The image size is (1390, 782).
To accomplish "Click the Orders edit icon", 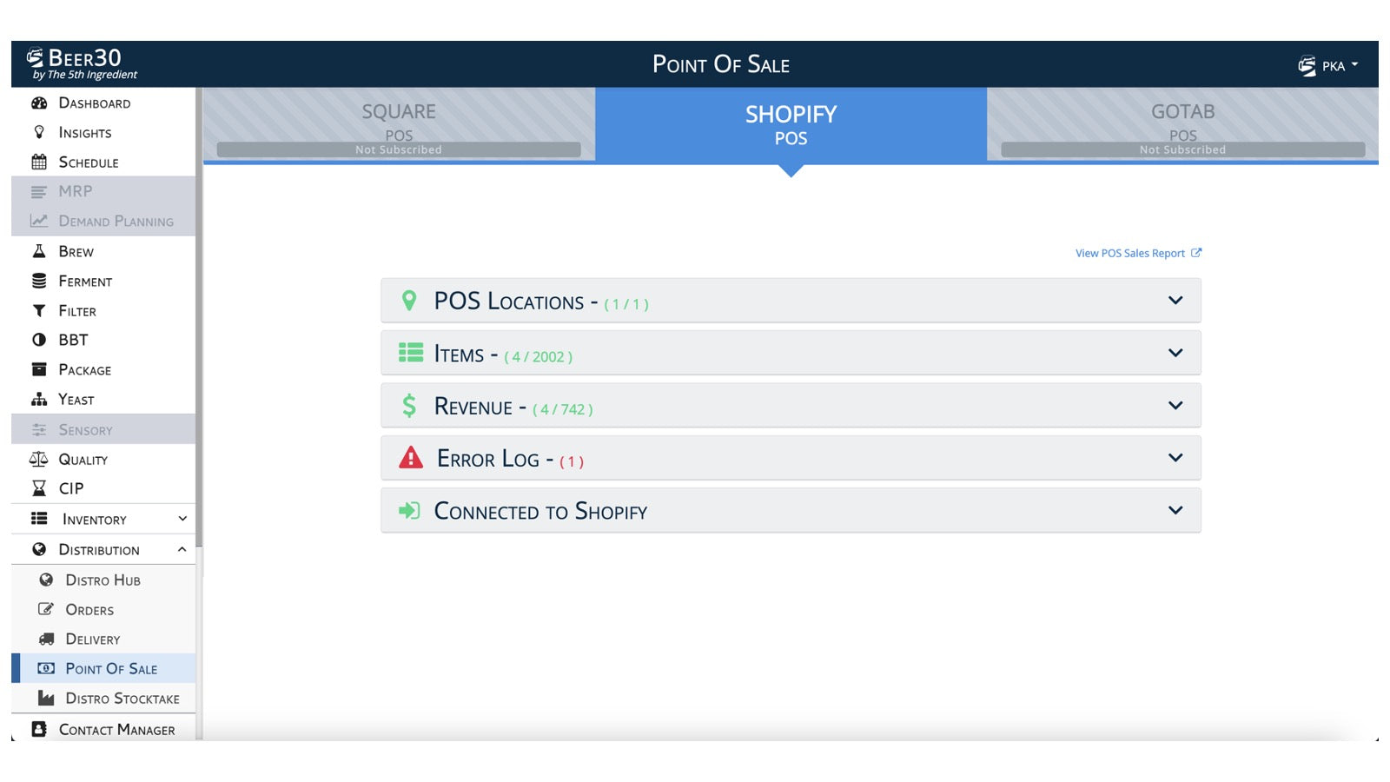I will click(x=46, y=609).
